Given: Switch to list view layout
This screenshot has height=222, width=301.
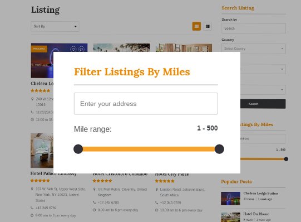Looking at the screenshot, I should (208, 26).
